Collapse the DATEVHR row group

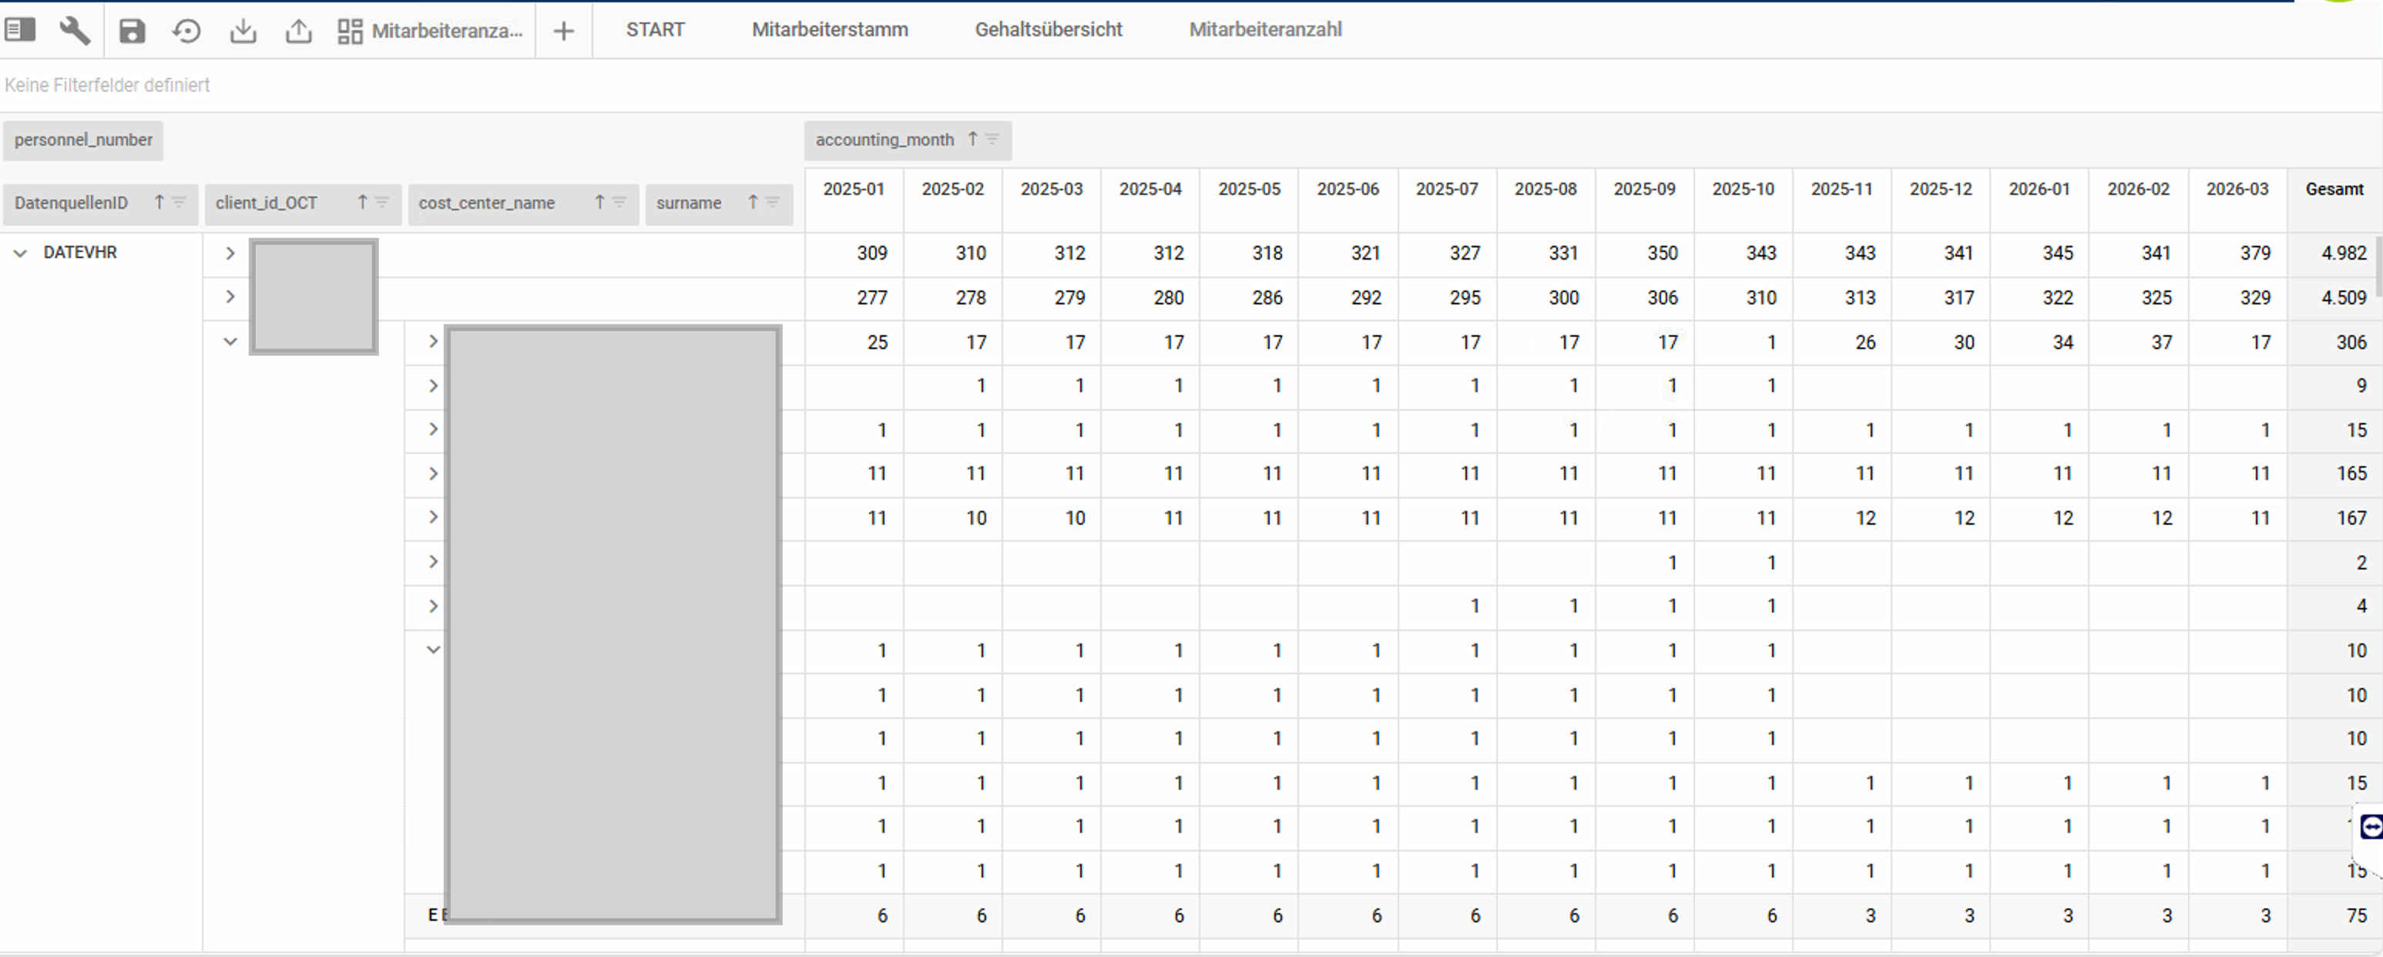(x=20, y=253)
